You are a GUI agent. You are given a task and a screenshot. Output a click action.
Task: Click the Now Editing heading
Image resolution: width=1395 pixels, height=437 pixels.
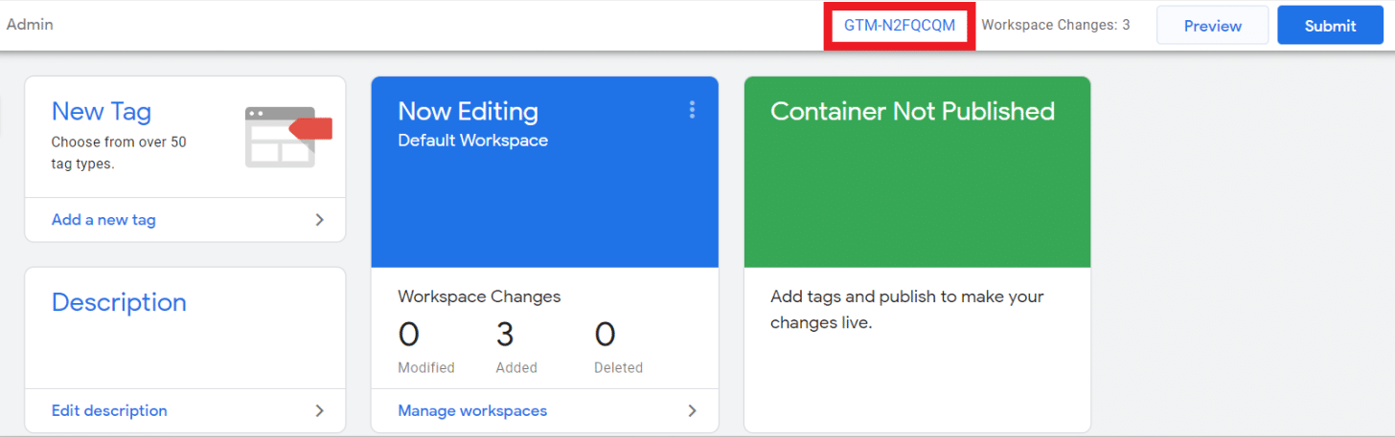pos(468,112)
